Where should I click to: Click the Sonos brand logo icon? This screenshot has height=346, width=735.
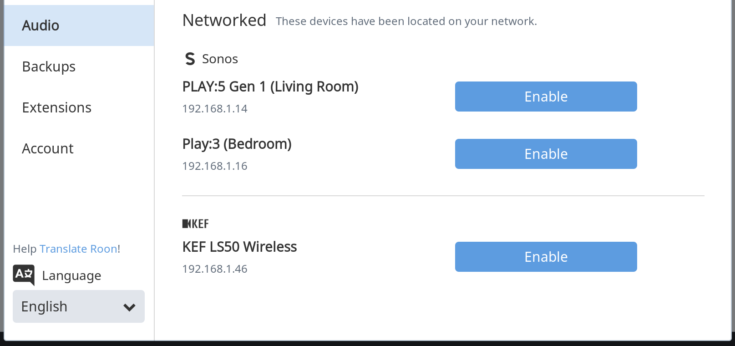(190, 59)
